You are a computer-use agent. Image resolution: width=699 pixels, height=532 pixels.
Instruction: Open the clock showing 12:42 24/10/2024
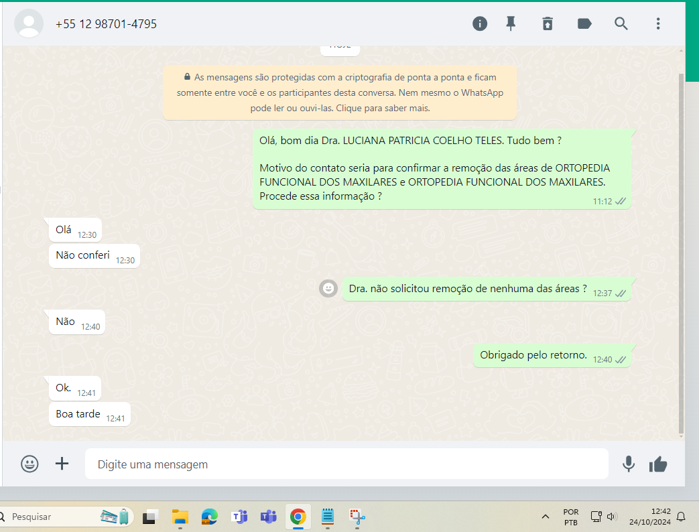tap(650, 517)
